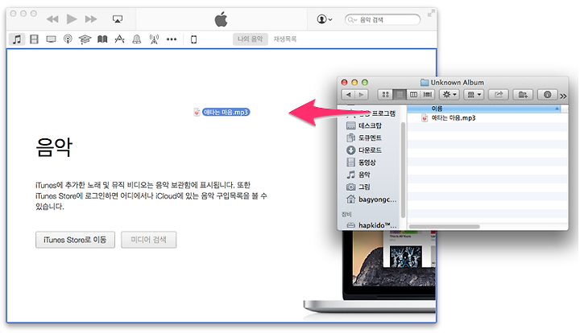Open the iPhone device icon in iTunes

coord(193,39)
